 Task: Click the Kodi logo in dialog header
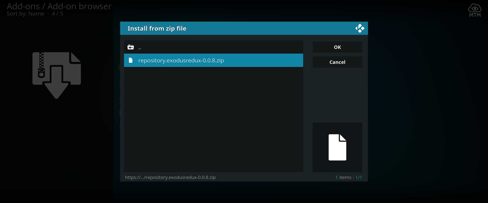point(360,28)
